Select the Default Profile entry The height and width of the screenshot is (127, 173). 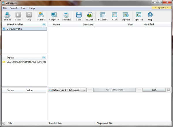pyautogui.click(x=14, y=29)
